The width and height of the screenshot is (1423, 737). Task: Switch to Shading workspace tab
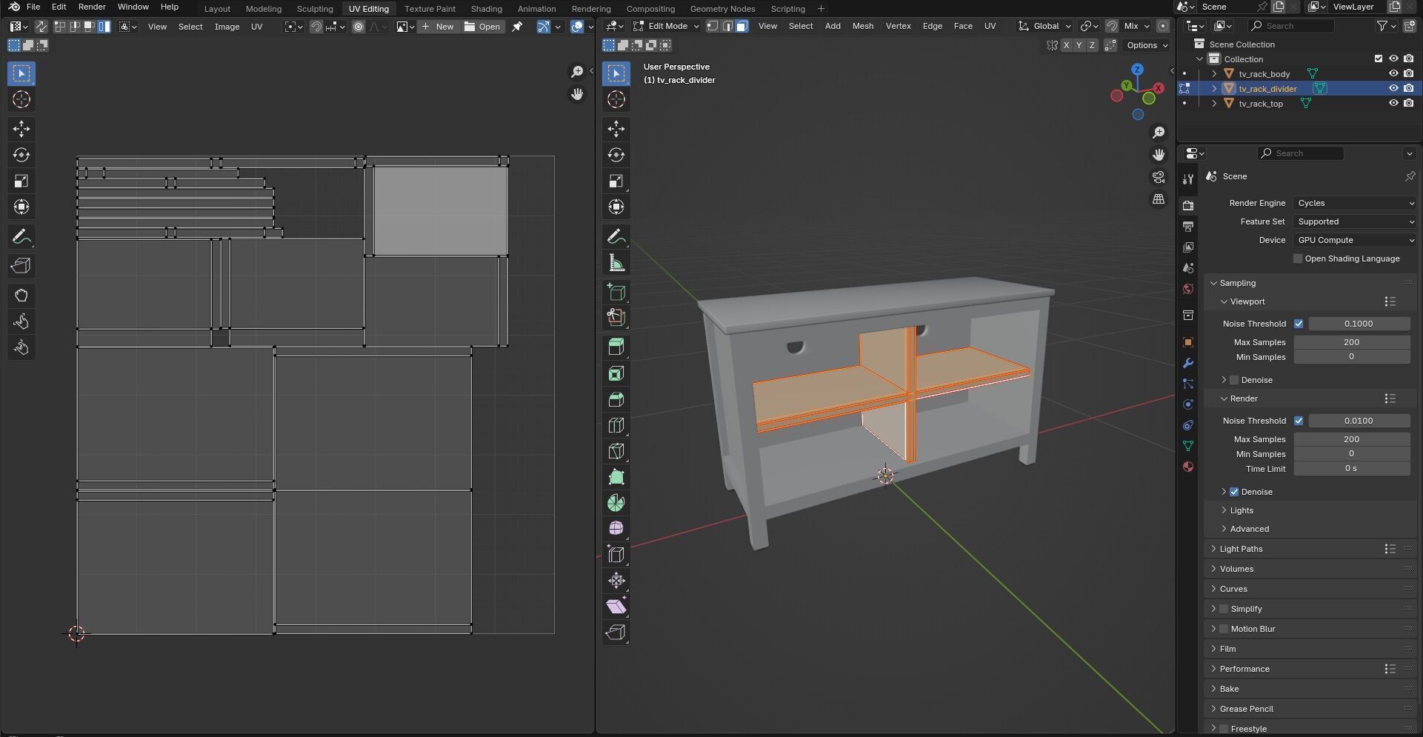click(x=486, y=9)
